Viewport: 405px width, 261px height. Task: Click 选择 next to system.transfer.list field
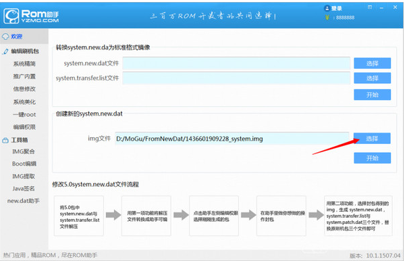[x=372, y=78]
